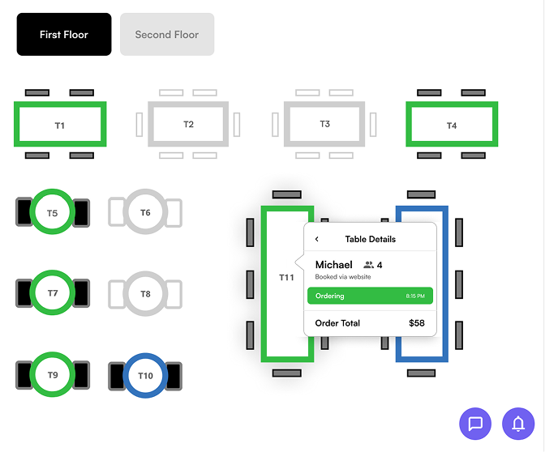The width and height of the screenshot is (545, 469).
Task: Switch to the Second Floor tab
Action: 167,35
